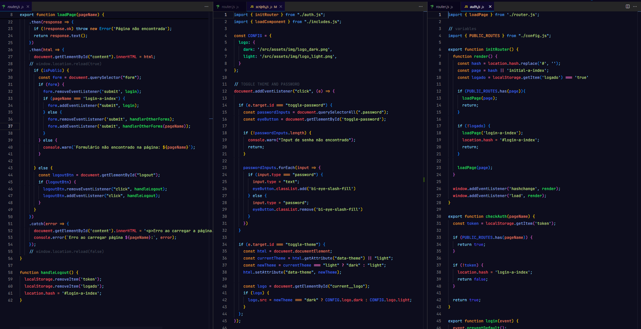This screenshot has width=641, height=329.
Task: Click 'passwordInputs.forEach(input => {' line
Action: pyautogui.click(x=282, y=168)
